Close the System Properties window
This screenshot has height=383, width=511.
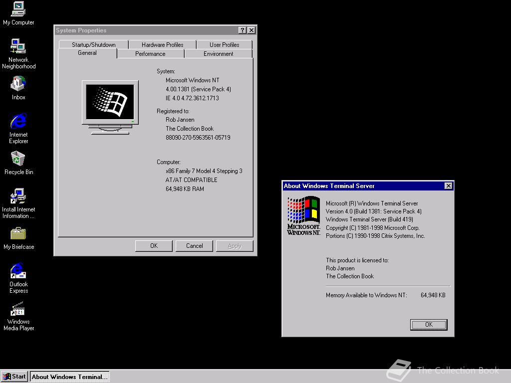click(x=252, y=30)
